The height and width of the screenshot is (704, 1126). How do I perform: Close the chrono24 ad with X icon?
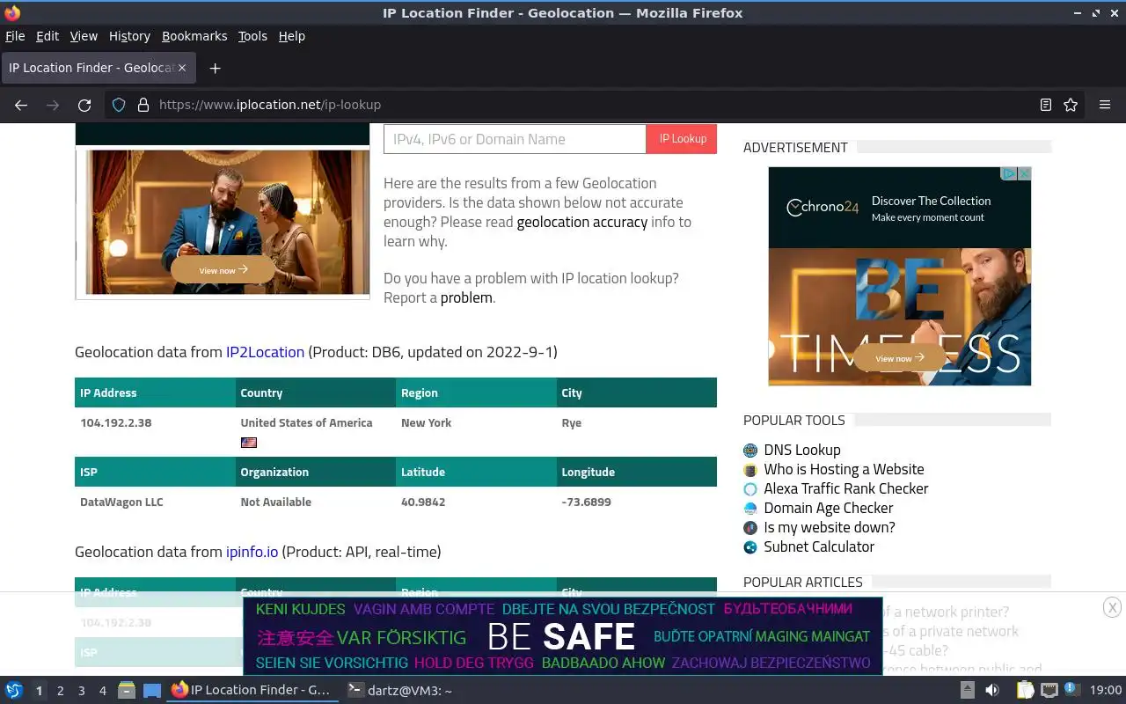[x=1024, y=174]
